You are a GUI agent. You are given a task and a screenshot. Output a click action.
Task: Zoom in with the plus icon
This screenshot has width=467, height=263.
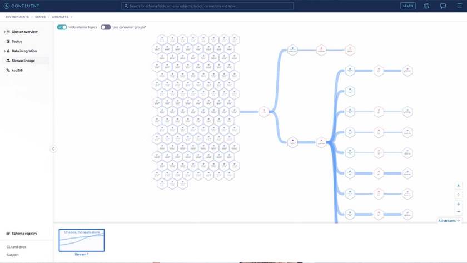tap(459, 204)
